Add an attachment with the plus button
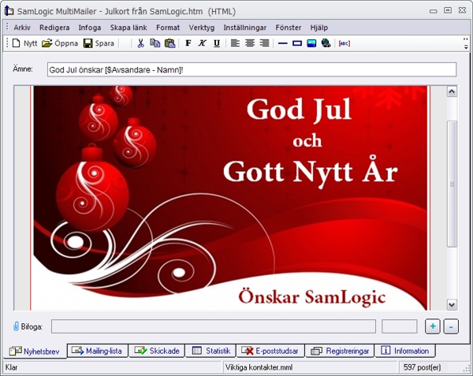This screenshot has height=376, width=473. [x=433, y=326]
